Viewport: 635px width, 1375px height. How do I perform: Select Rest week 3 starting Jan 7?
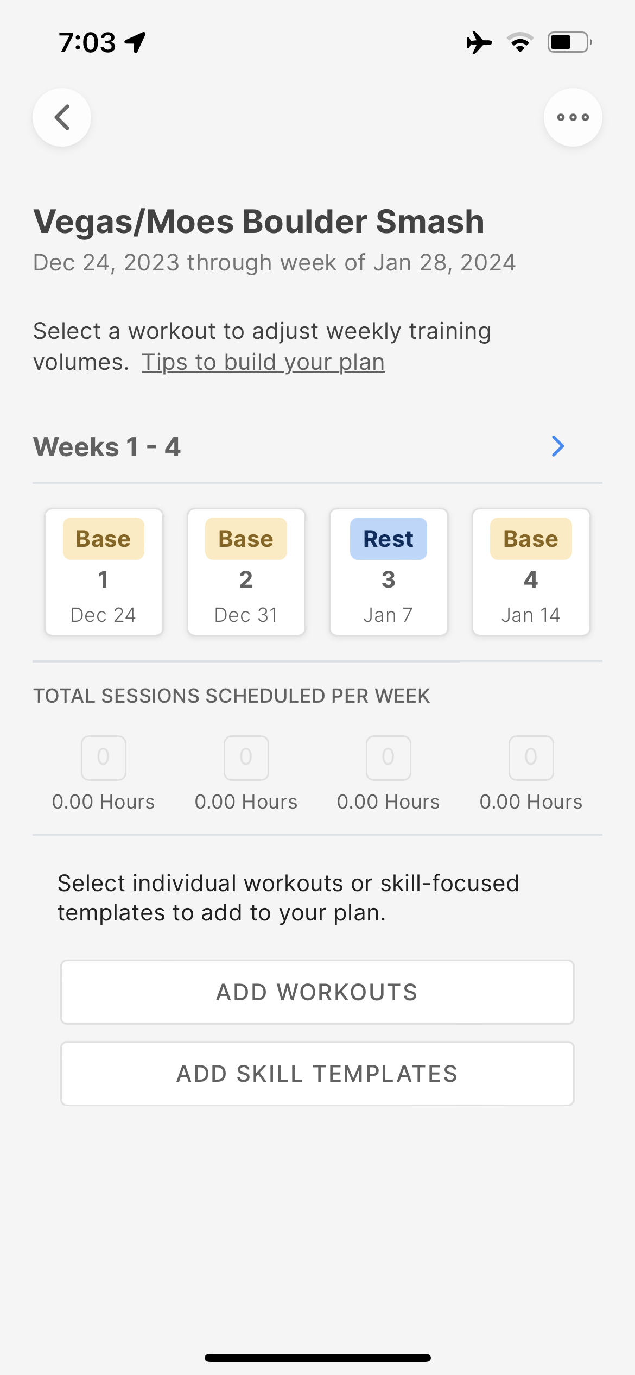pyautogui.click(x=389, y=572)
